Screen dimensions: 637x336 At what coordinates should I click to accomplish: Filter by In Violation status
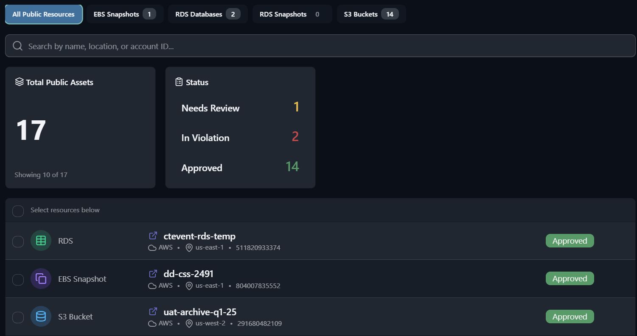(205, 138)
